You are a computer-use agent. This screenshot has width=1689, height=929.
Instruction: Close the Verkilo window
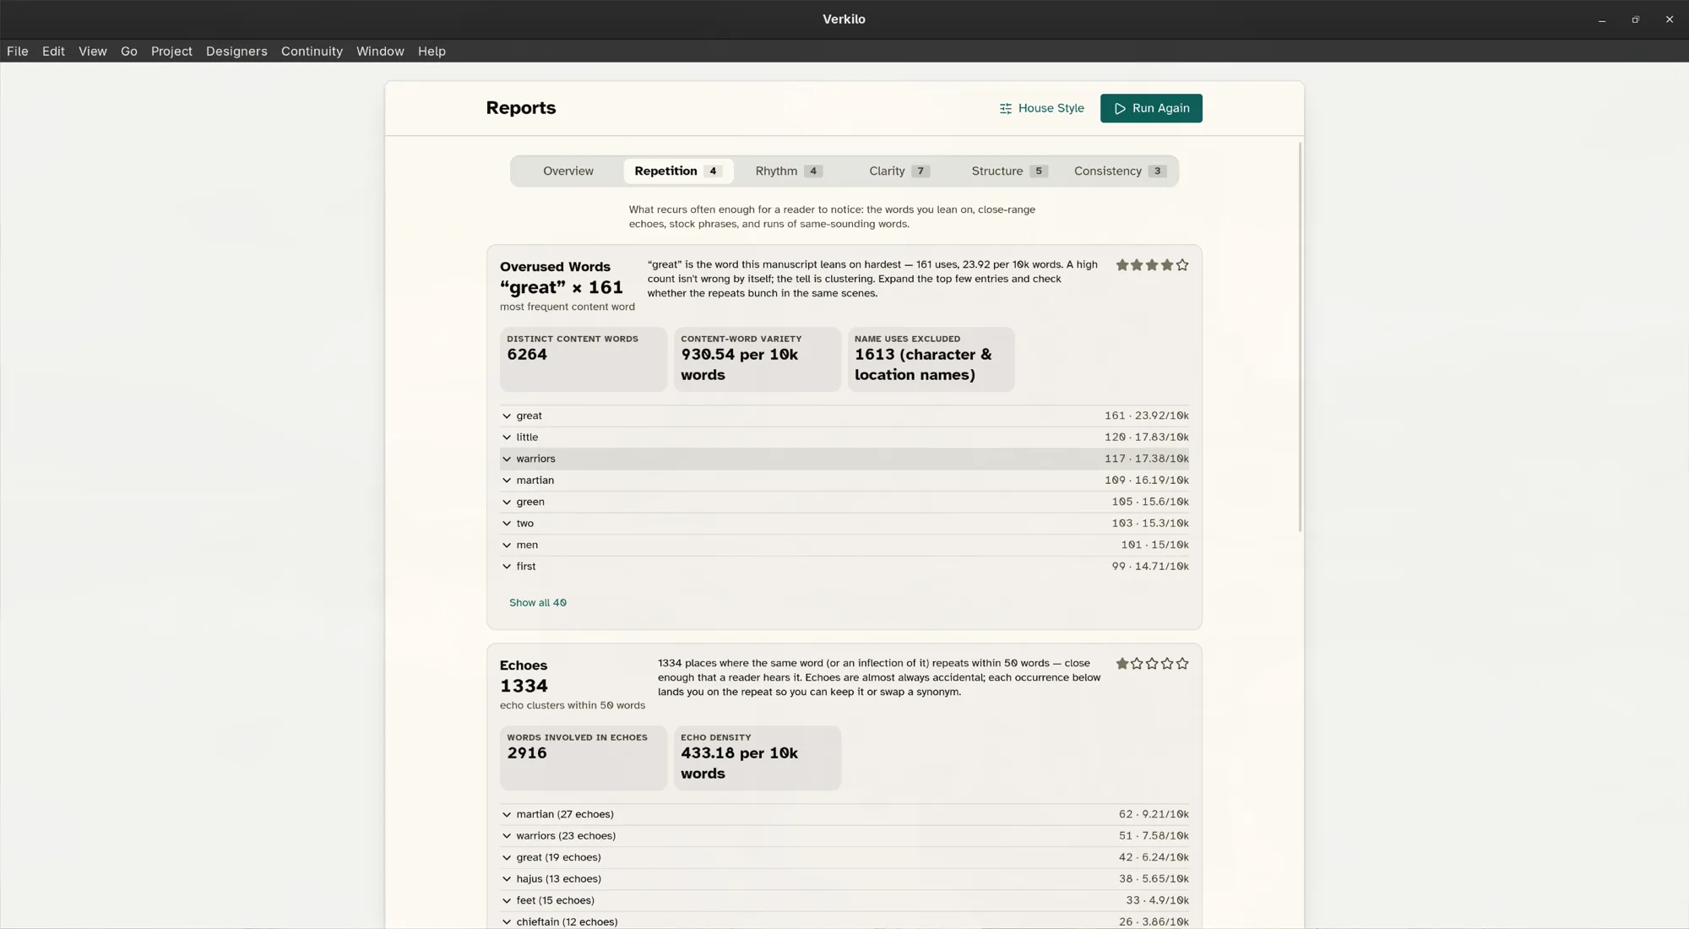pyautogui.click(x=1670, y=19)
